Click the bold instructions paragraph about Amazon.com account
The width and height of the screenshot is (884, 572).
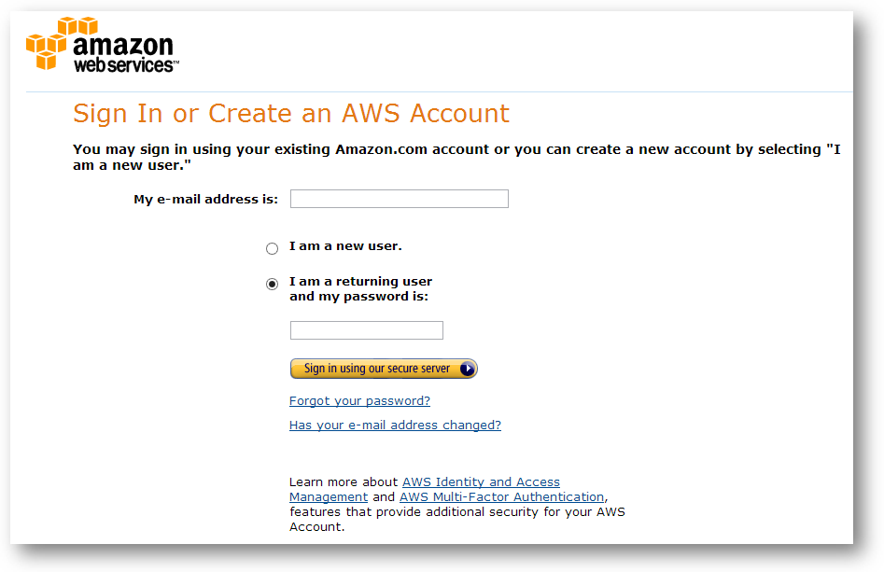pos(456,157)
